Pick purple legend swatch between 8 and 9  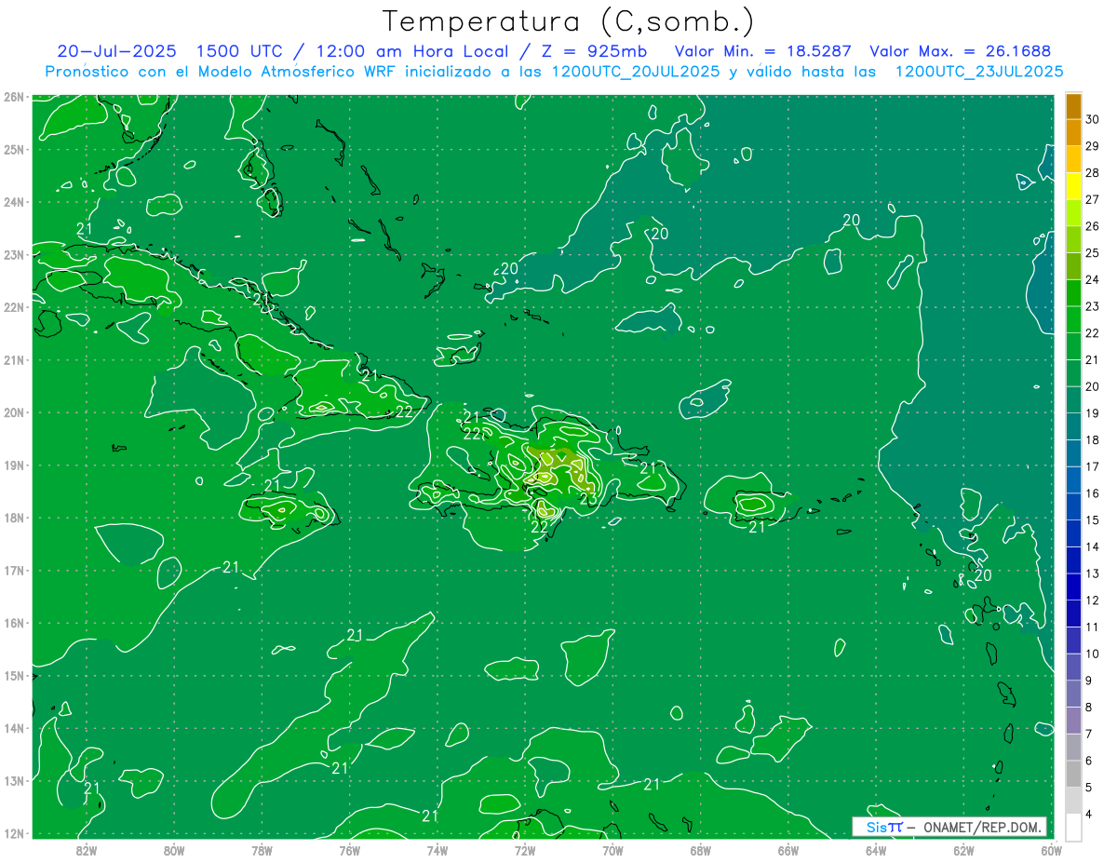tap(1072, 694)
